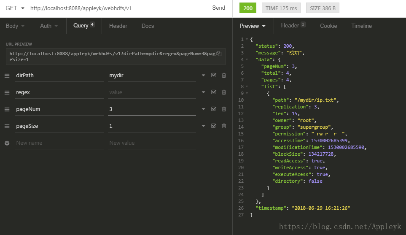The height and width of the screenshot is (235, 406).
Task: Delete the pageNum query parameter
Action: [x=224, y=109]
